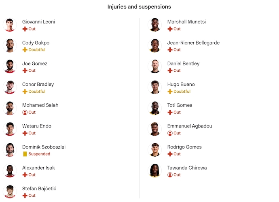
Task: Click Dominik Szoboszlai's yellow card icon
Action: [x=25, y=154]
